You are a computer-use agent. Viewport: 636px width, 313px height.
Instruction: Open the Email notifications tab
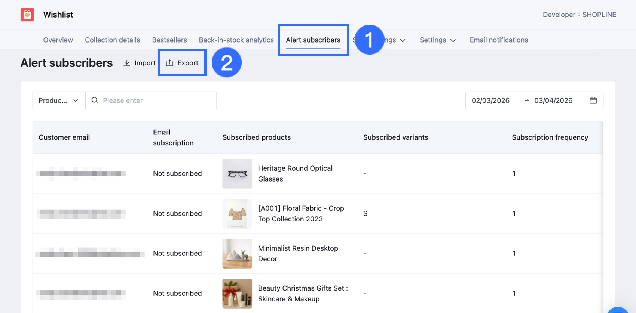tap(499, 40)
